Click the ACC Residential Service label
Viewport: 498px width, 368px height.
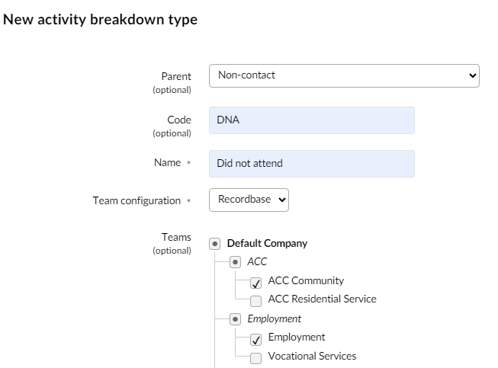point(322,299)
